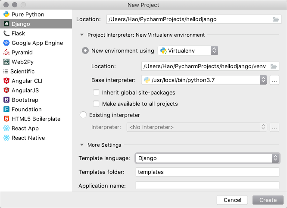Choose the Google App Engine icon
The height and width of the screenshot is (208, 287).
point(6,43)
